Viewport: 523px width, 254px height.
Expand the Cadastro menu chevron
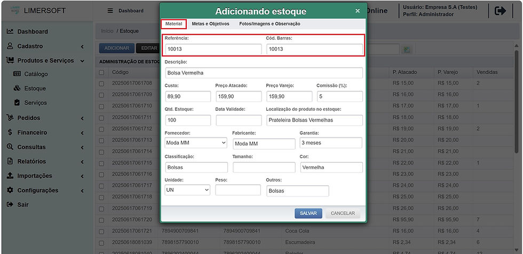82,47
